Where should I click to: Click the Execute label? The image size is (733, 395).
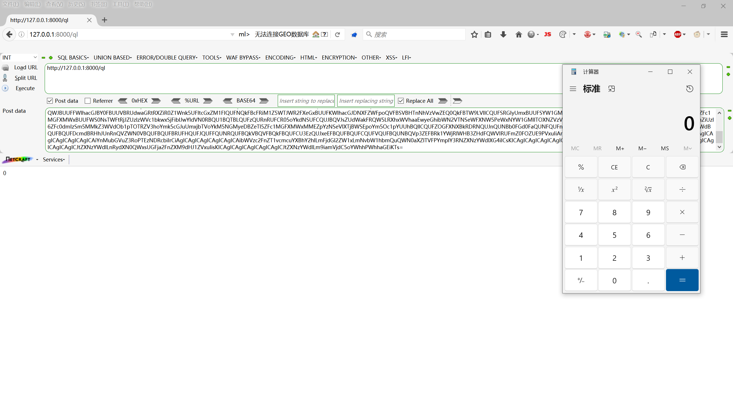(25, 88)
